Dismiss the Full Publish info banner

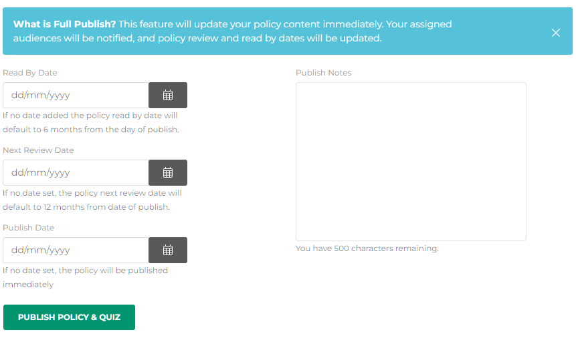[x=556, y=33]
